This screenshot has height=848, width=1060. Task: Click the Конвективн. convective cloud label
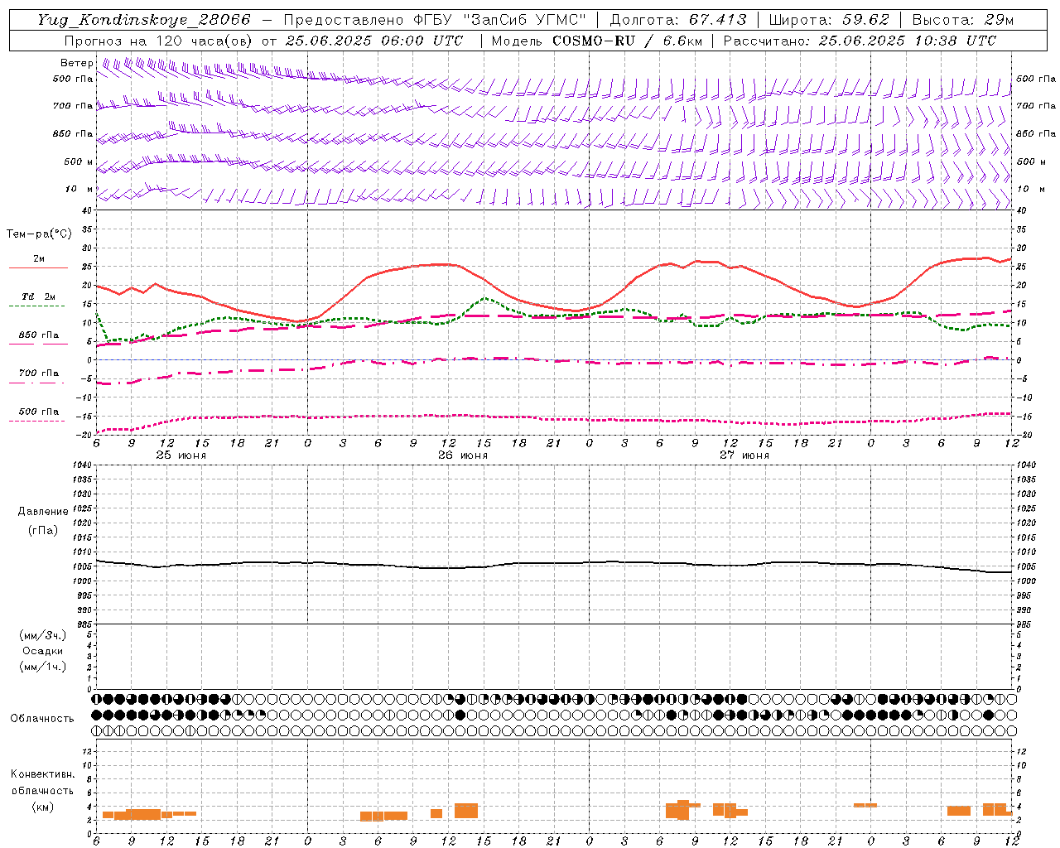coord(42,774)
